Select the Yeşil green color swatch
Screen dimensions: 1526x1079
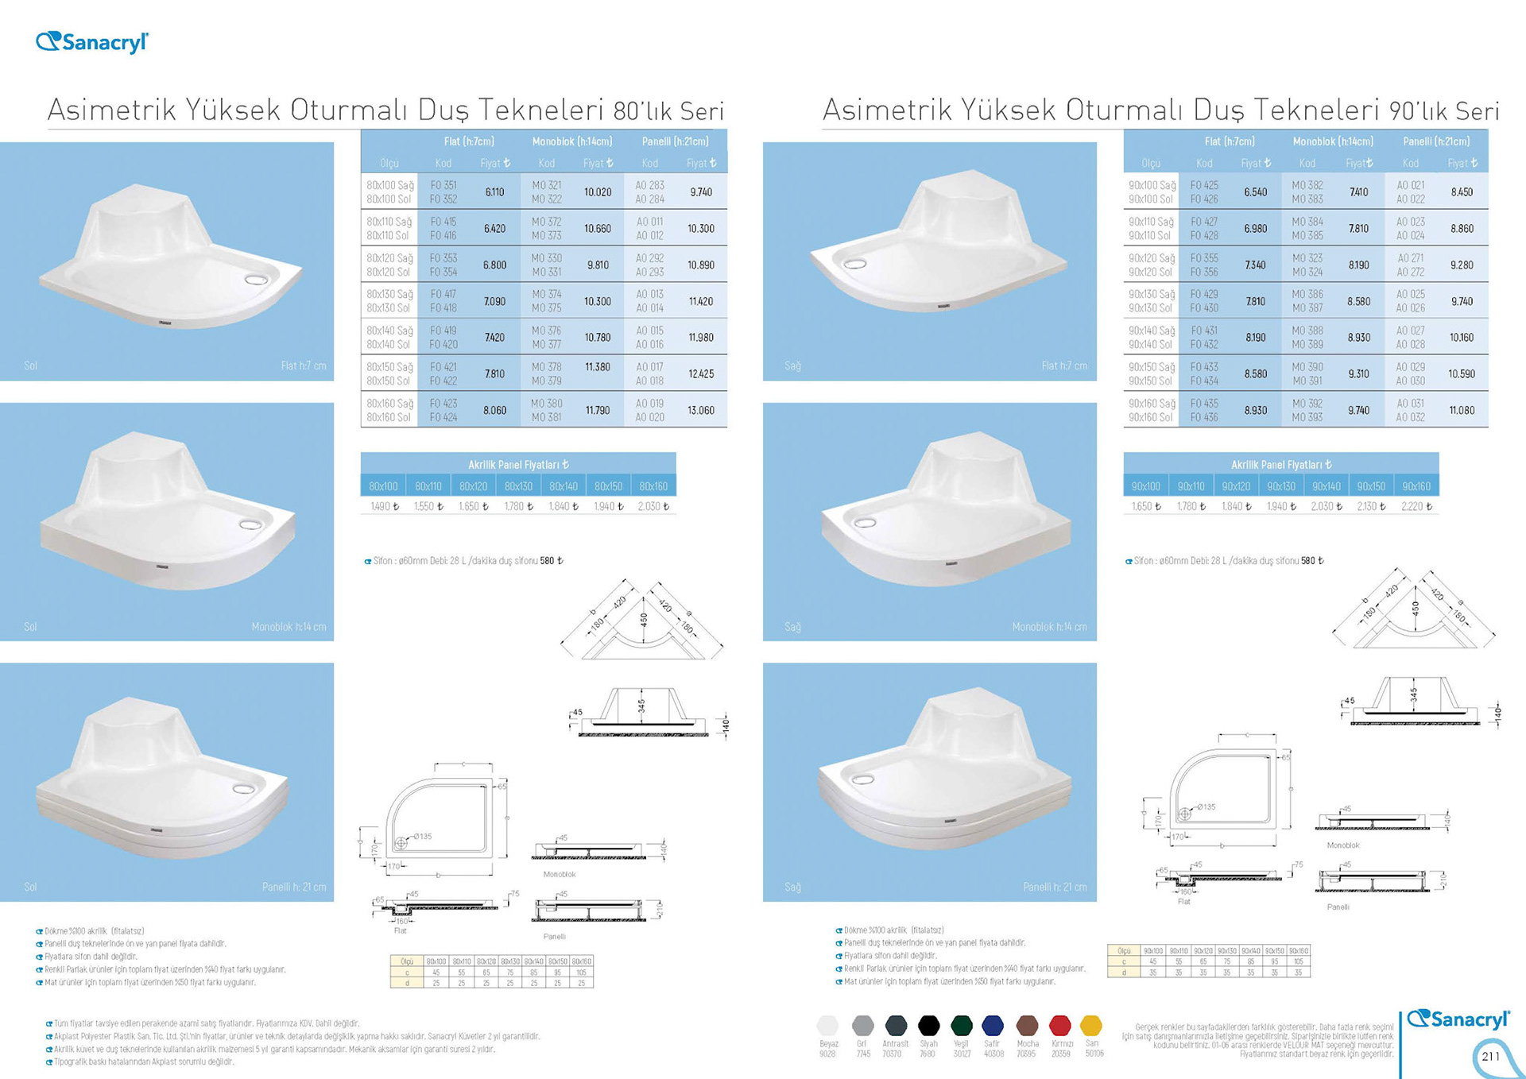pos(962,1025)
